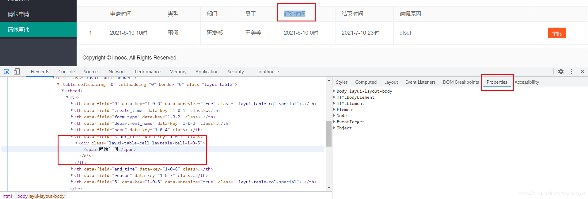Open the Security tab
Viewport: 588px width, 199px height.
pos(236,72)
